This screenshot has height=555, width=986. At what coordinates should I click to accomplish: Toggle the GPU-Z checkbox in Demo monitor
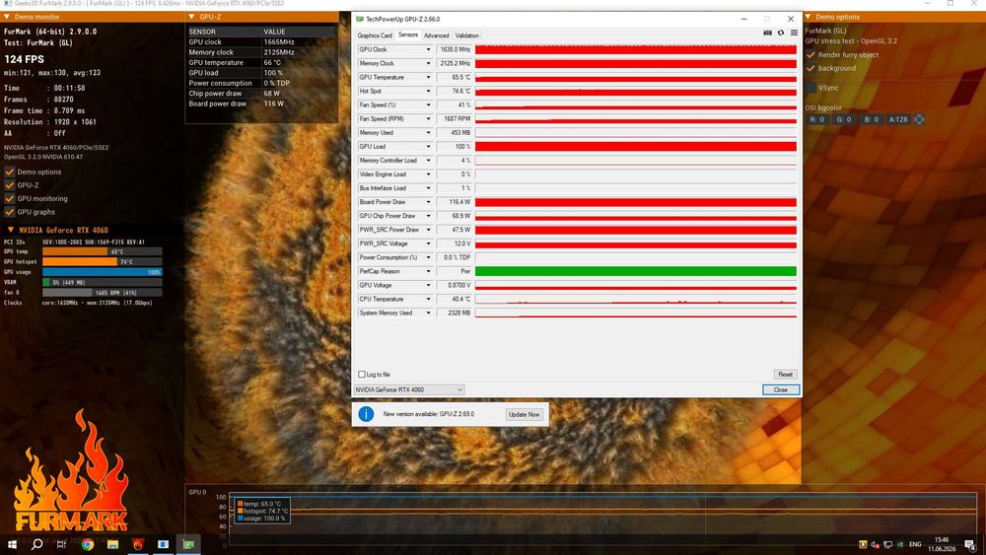click(10, 184)
